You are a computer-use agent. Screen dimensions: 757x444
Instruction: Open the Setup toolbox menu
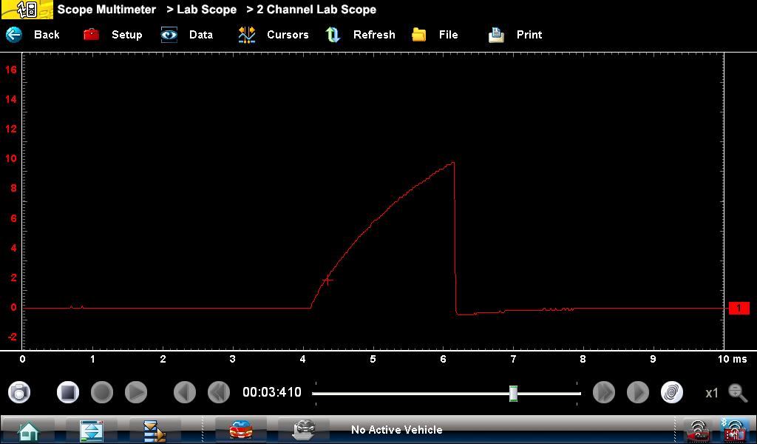pos(92,35)
